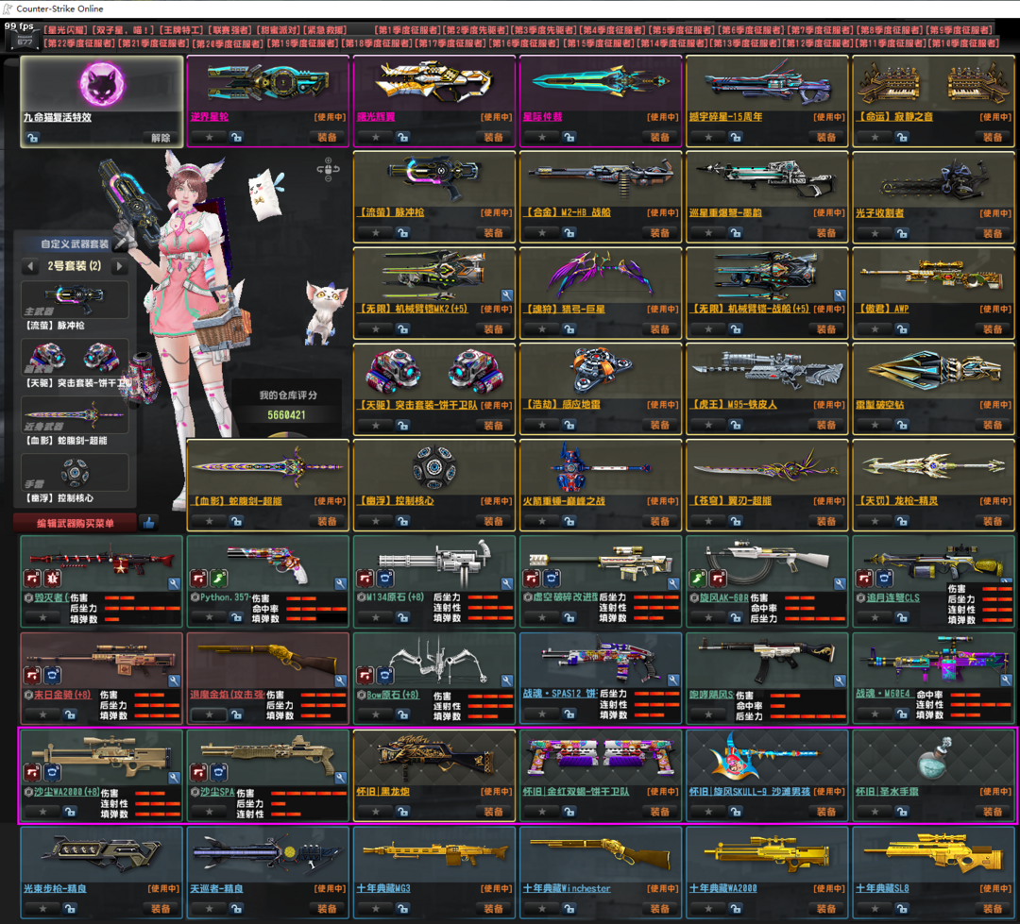This screenshot has width=1020, height=924.
Task: Toggle favorite star on 【流萤】脉冲枪 card
Action: [x=376, y=233]
